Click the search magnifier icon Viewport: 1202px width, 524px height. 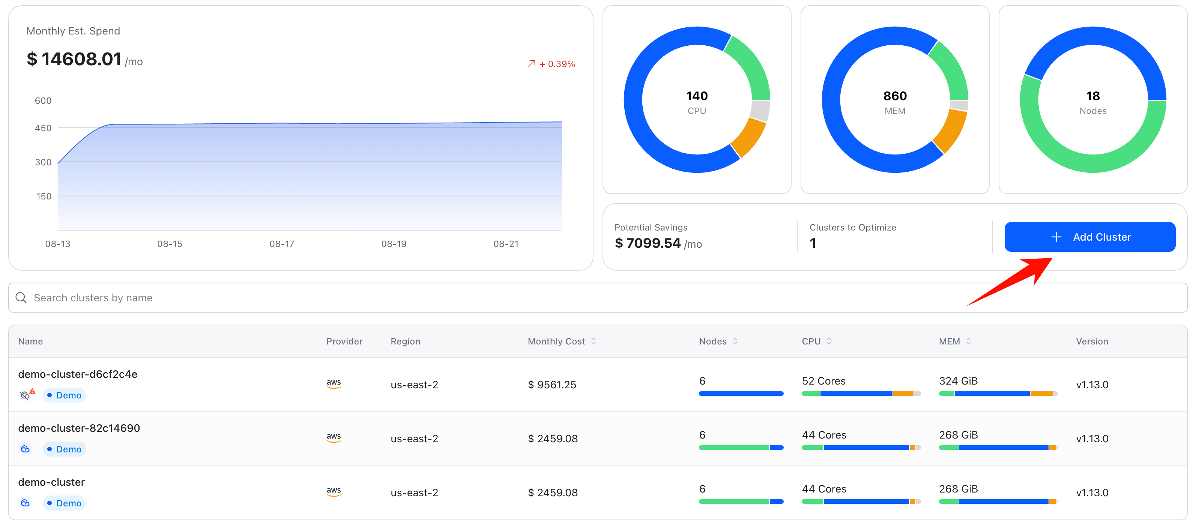(x=21, y=298)
